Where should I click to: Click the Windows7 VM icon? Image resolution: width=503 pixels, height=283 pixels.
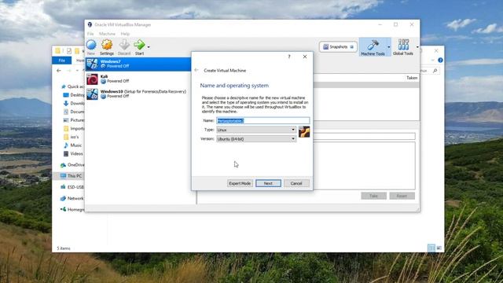click(93, 64)
